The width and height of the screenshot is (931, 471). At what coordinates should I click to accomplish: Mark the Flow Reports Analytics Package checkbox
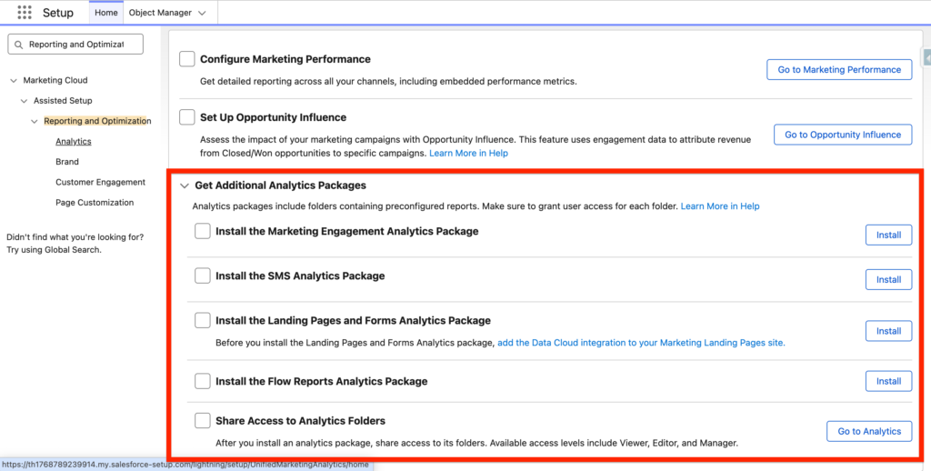pos(203,381)
